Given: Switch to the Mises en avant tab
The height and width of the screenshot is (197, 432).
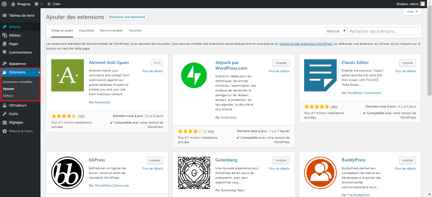Looking at the screenshot, I should coord(62,31).
